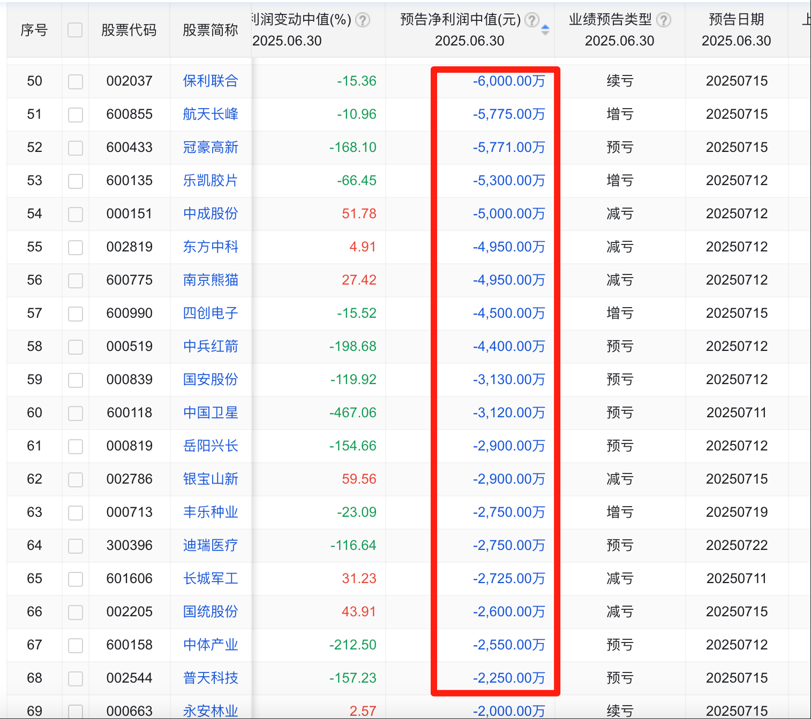Select 续亏 type in row 保利联合
The width and height of the screenshot is (811, 719).
[x=620, y=81]
